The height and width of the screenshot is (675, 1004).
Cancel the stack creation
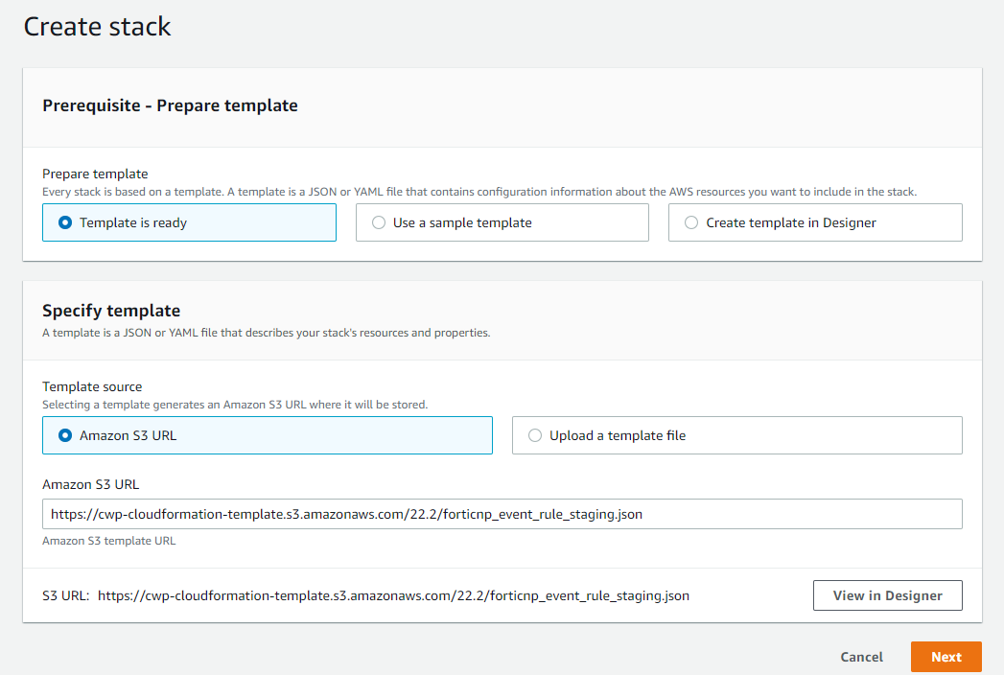861,657
